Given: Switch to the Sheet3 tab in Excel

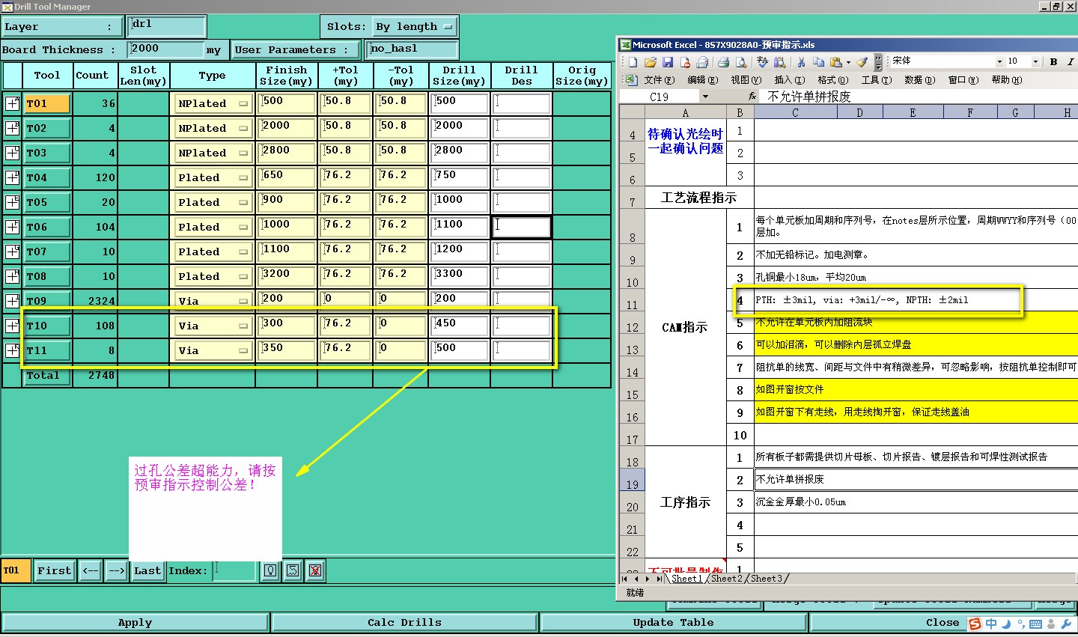Looking at the screenshot, I should tap(767, 579).
